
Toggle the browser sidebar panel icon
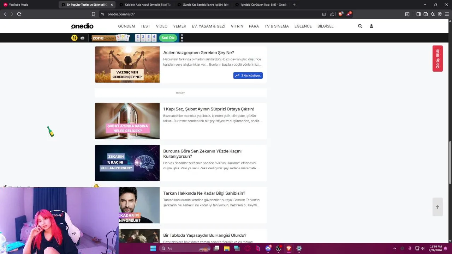418,14
